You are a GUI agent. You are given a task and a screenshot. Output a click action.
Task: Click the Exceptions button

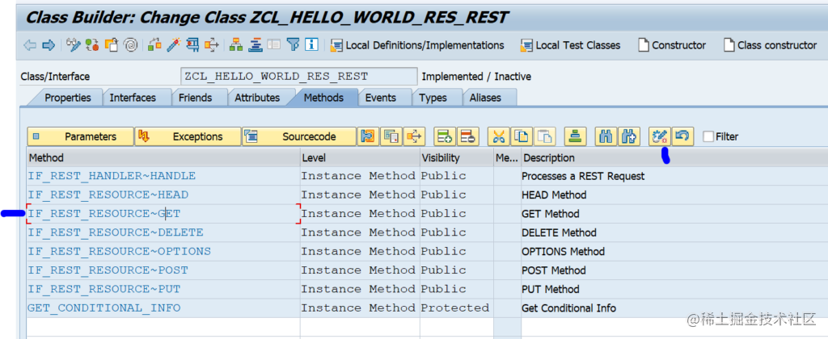[188, 136]
